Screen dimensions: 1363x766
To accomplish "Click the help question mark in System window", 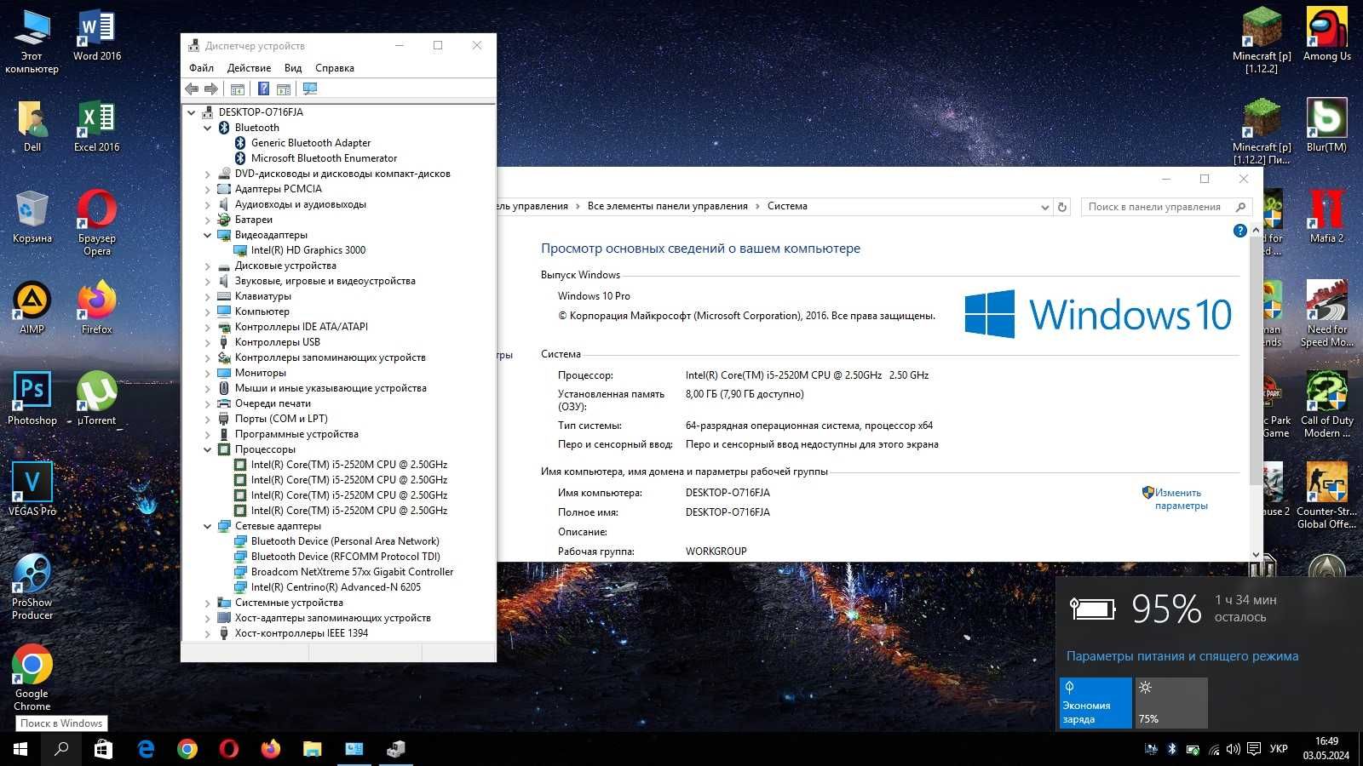I will (1240, 231).
